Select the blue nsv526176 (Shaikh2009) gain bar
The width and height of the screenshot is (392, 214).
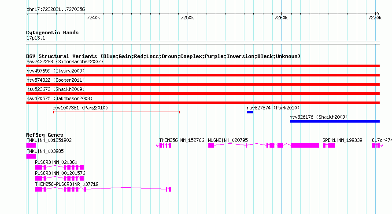(335, 121)
